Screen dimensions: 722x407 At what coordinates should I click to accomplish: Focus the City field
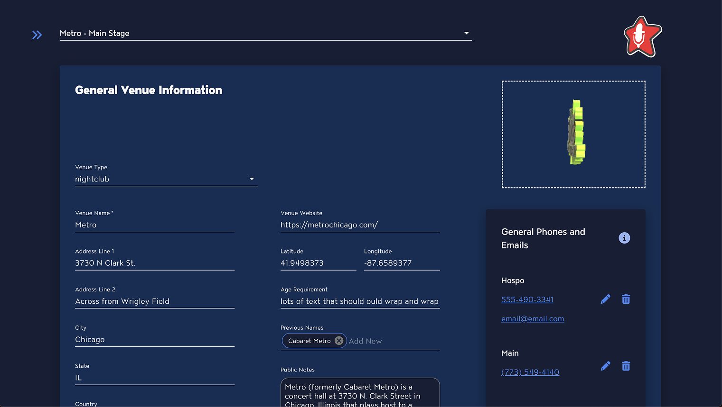pos(155,340)
